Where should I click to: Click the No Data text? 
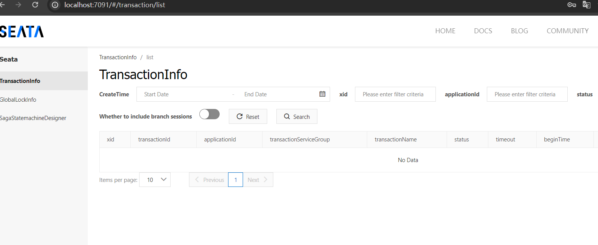pos(408,160)
